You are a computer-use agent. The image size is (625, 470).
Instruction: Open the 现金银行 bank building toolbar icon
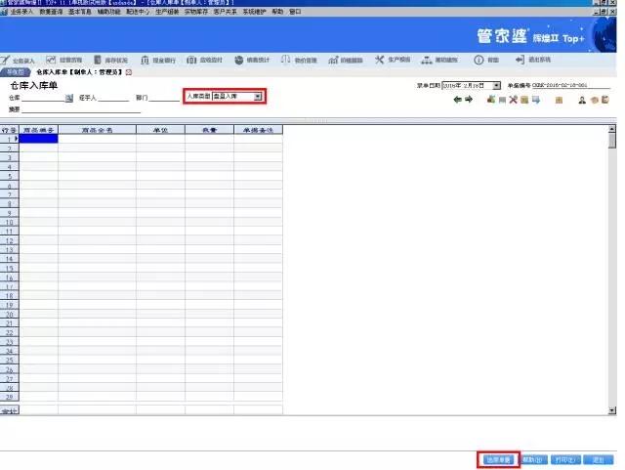point(158,61)
